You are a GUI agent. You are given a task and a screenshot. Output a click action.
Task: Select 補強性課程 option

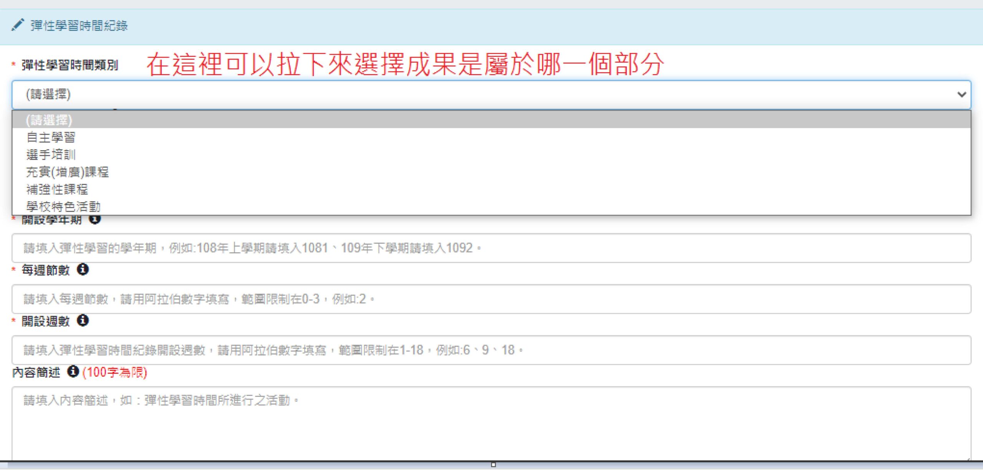[x=491, y=189]
